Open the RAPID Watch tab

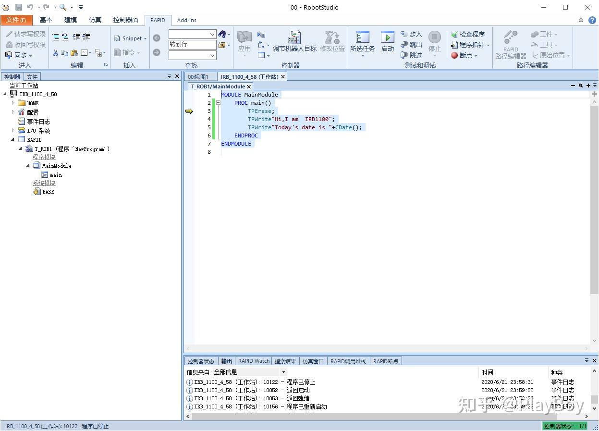(254, 361)
